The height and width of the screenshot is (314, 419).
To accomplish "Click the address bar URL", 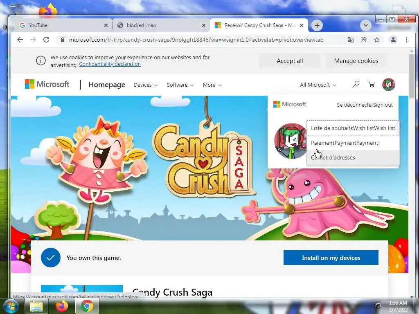I will 196,40.
